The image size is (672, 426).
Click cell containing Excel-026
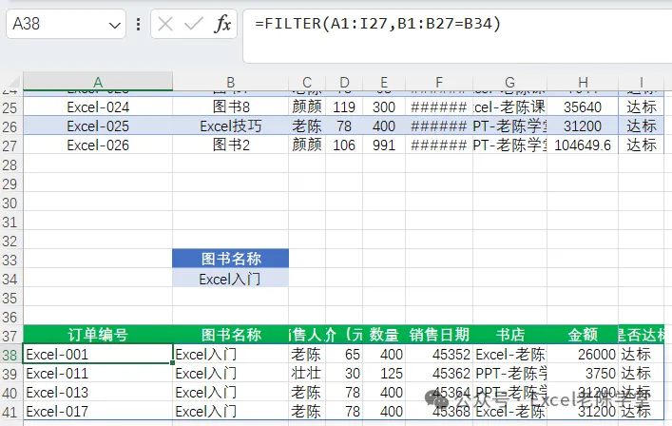coord(98,145)
